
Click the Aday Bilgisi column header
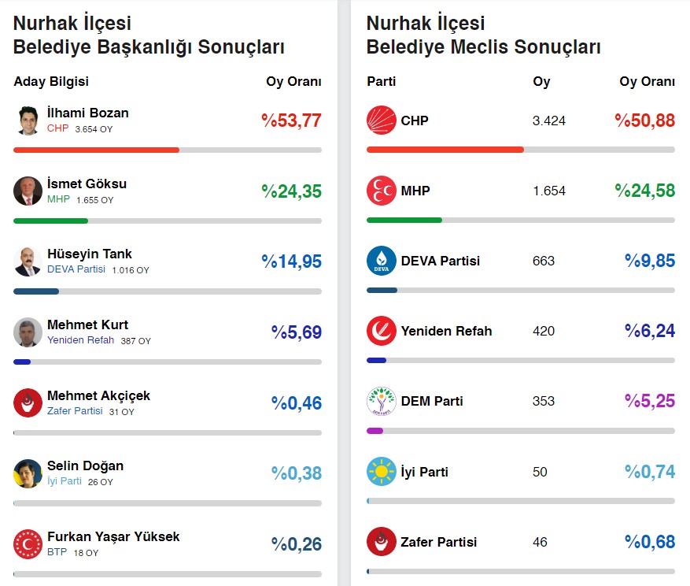pyautogui.click(x=51, y=82)
